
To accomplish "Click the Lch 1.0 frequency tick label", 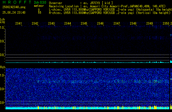I will (x=2, y=28).
